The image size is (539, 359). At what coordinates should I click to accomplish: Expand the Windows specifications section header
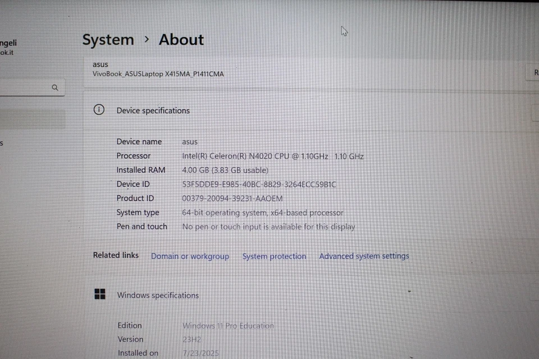310,295
